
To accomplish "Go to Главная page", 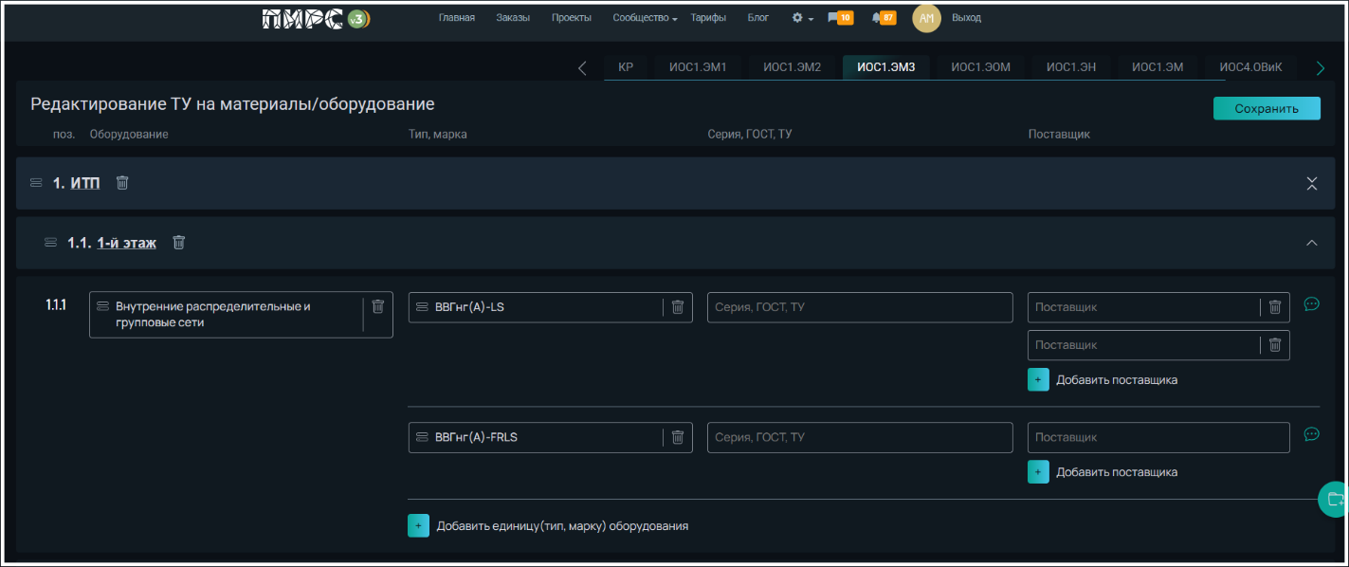I will [x=457, y=18].
